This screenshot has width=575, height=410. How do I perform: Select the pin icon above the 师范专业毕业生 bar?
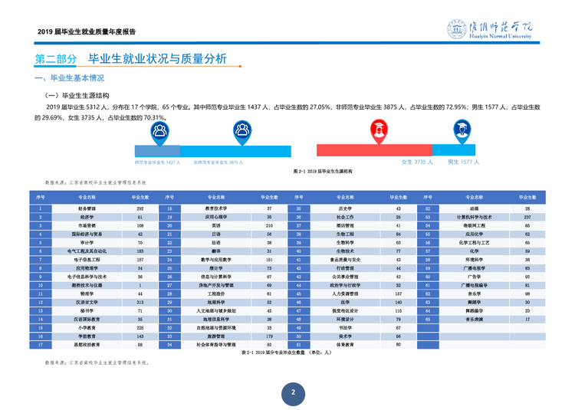pyautogui.click(x=160, y=133)
